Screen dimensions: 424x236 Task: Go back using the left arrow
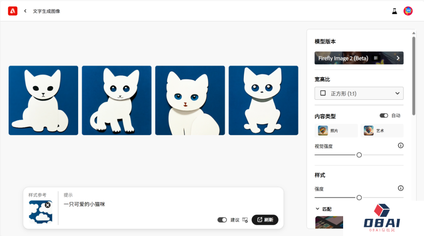pos(25,11)
